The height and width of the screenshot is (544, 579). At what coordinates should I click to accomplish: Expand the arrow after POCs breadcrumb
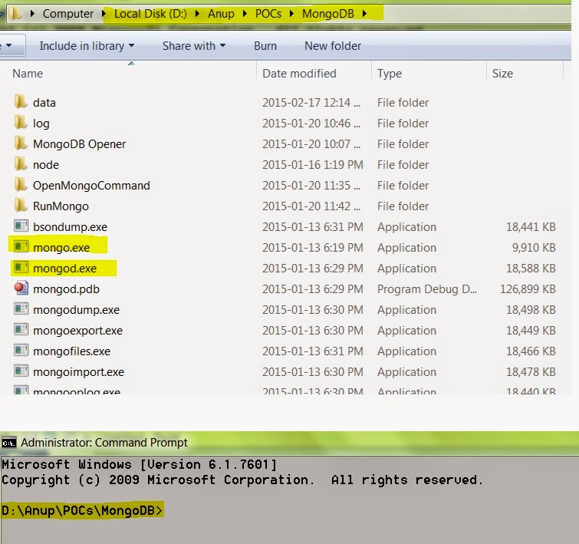[291, 14]
